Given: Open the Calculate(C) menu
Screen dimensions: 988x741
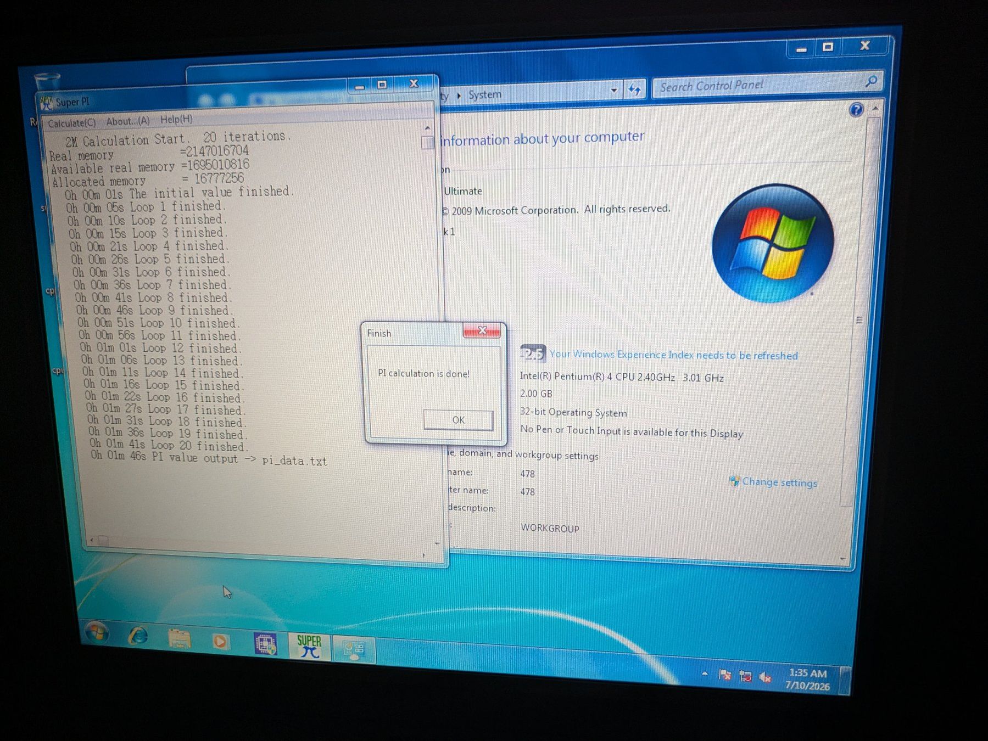Looking at the screenshot, I should [x=72, y=123].
